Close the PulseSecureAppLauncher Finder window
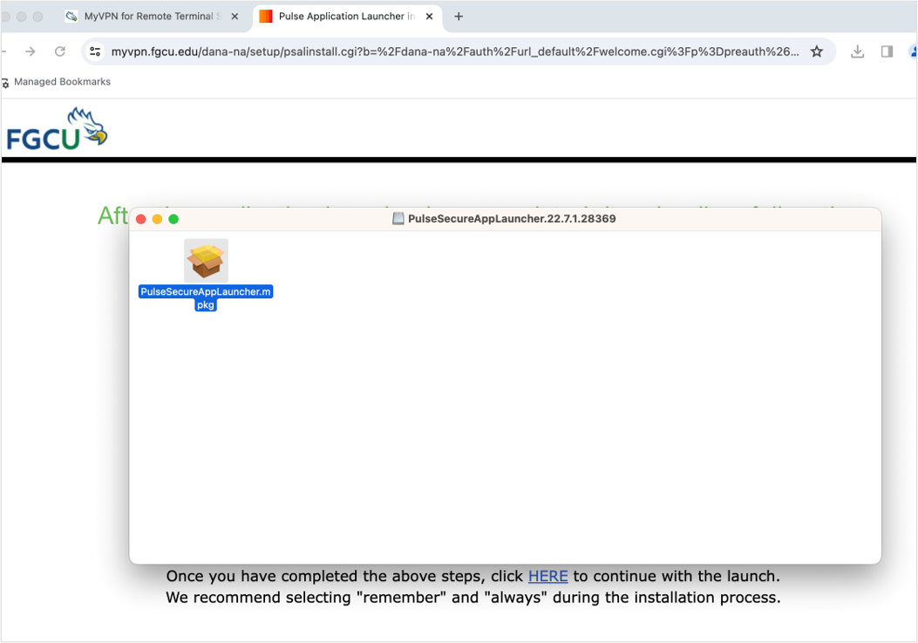The width and height of the screenshot is (918, 643). point(141,219)
